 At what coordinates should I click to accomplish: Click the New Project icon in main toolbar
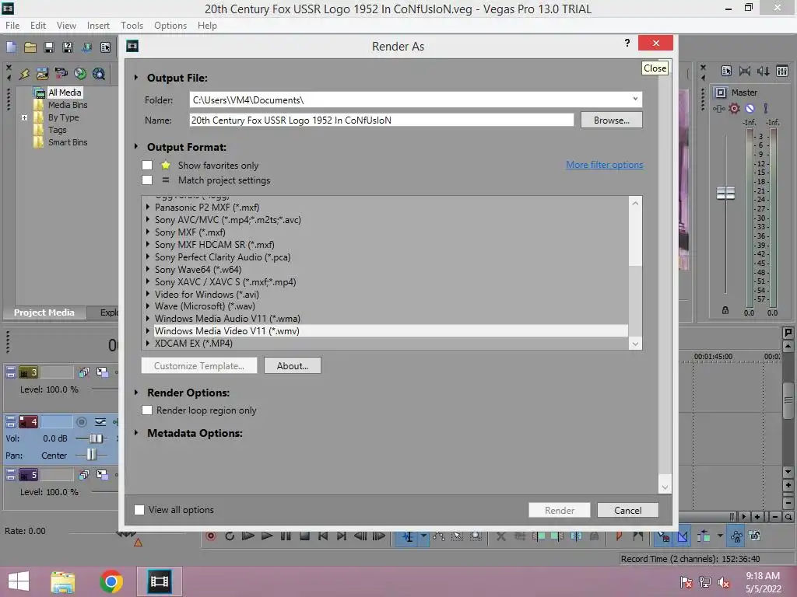coord(11,47)
